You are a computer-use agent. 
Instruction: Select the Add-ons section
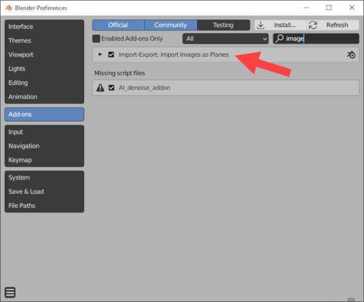[44, 114]
